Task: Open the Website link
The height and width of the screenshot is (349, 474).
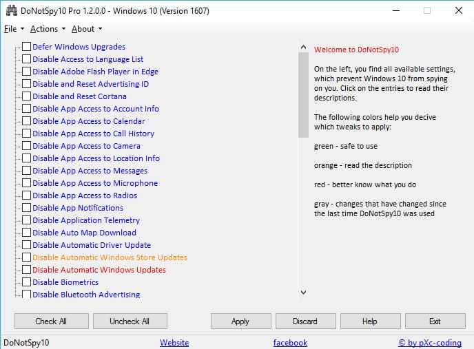Action: pyautogui.click(x=174, y=343)
